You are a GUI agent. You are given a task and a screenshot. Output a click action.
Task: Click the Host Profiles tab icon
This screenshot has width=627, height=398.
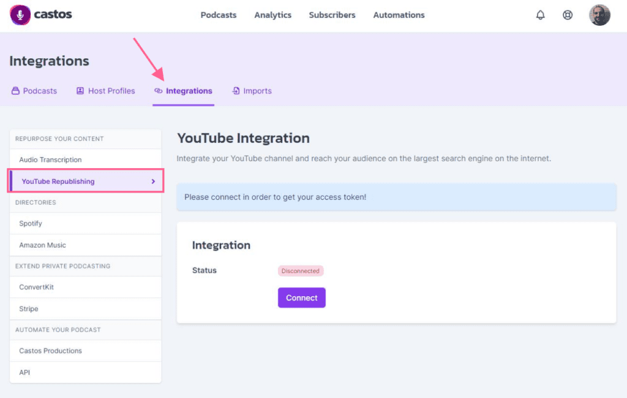[x=80, y=91]
